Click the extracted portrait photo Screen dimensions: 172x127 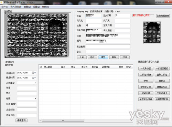click(x=152, y=32)
